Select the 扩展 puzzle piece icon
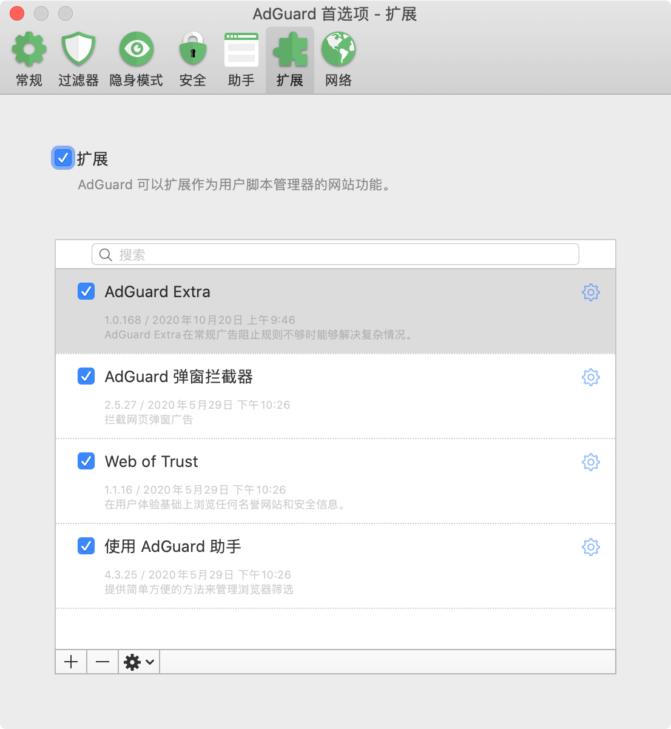Image resolution: width=671 pixels, height=729 pixels. coord(289,49)
